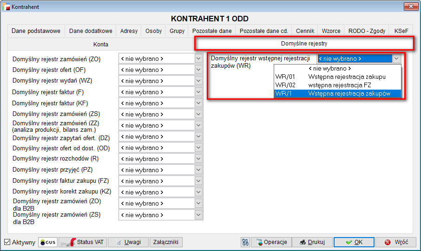The height and width of the screenshot is (251, 421).
Task: Switch to the Konta subtab
Action: pos(100,45)
